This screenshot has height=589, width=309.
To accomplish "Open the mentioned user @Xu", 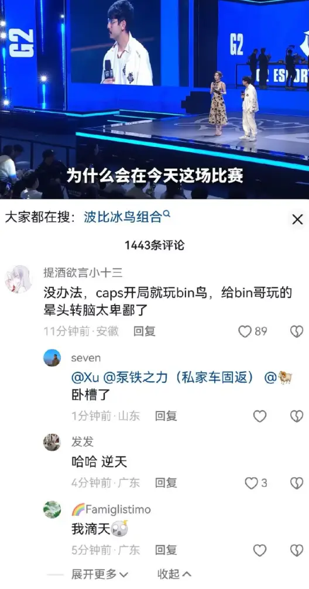I will click(85, 378).
